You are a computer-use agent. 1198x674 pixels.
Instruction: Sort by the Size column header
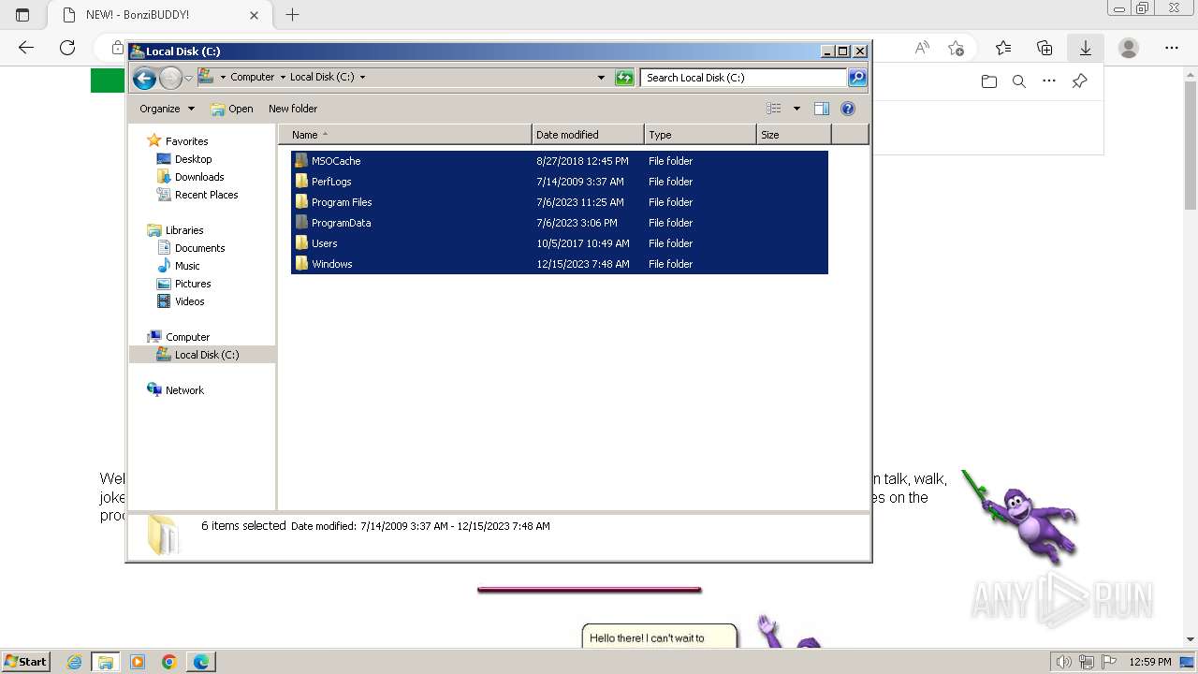tap(794, 135)
